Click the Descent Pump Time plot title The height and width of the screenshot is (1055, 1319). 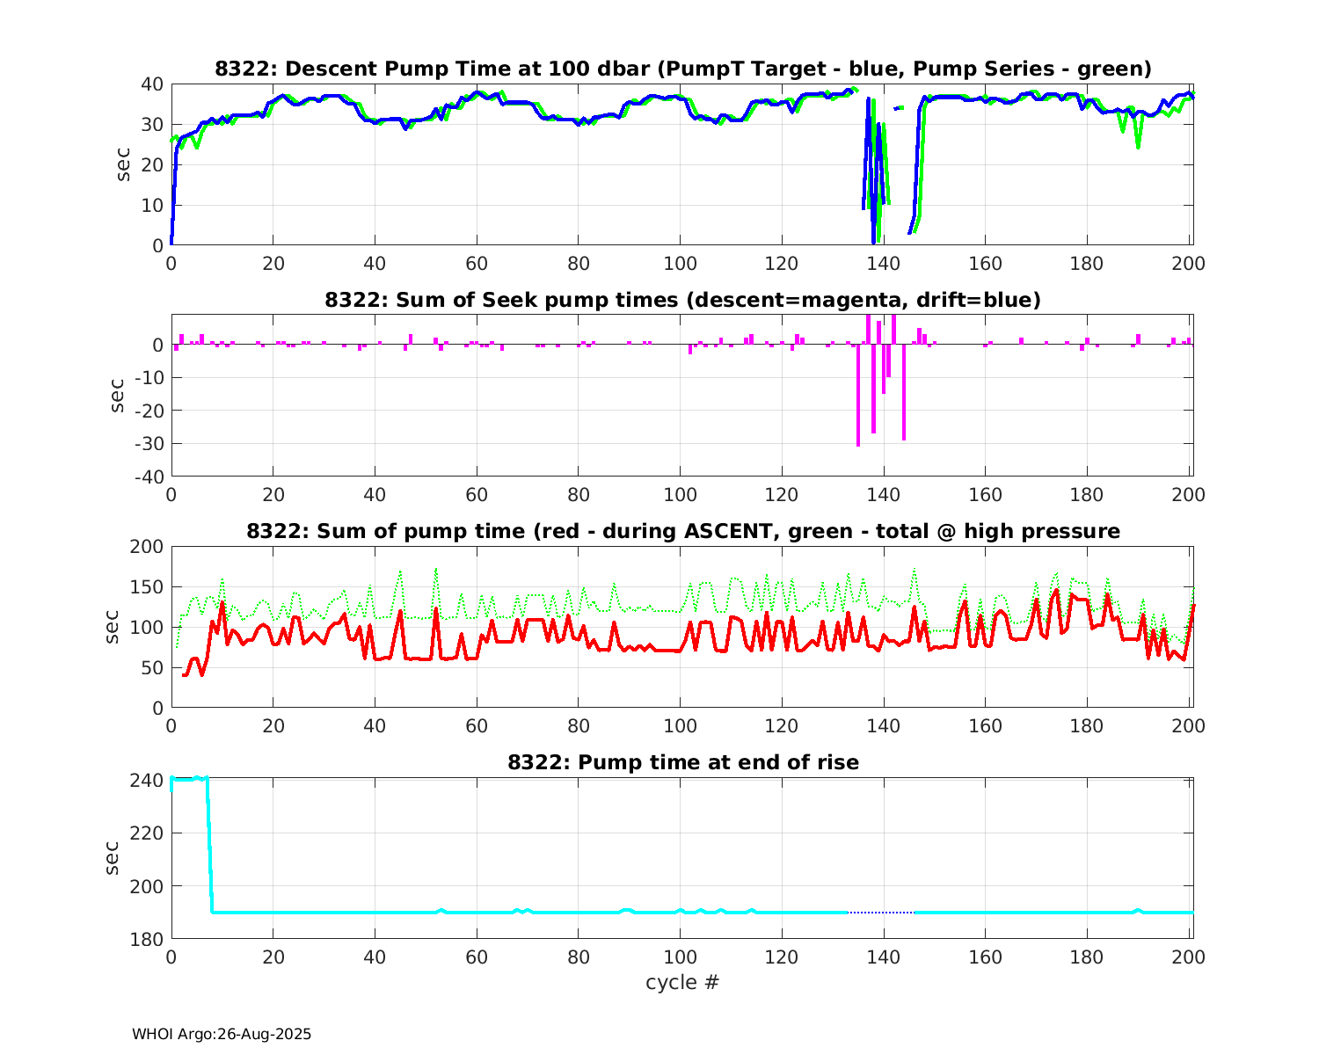click(682, 69)
